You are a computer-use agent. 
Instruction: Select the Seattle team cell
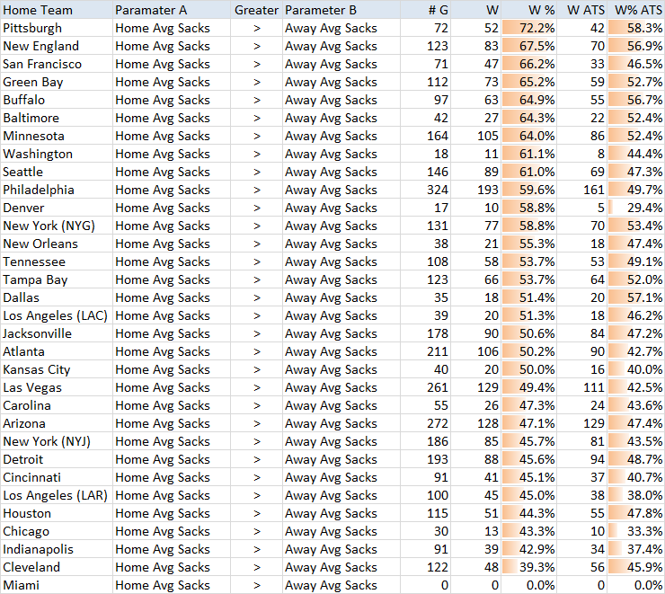57,172
